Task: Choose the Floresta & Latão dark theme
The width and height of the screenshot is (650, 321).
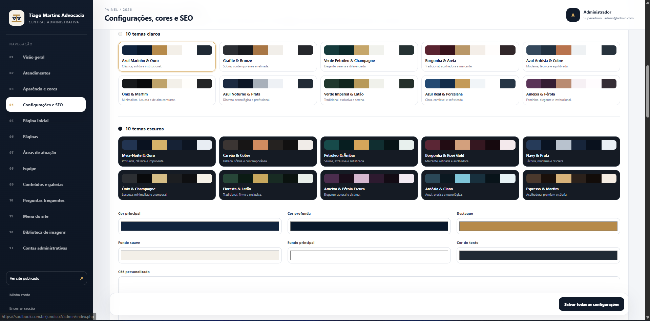Action: 268,185
